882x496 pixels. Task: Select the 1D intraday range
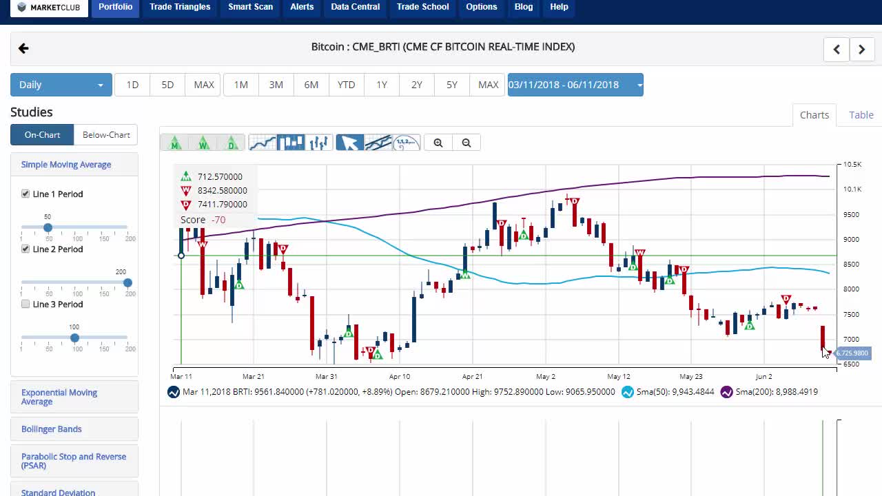[132, 85]
